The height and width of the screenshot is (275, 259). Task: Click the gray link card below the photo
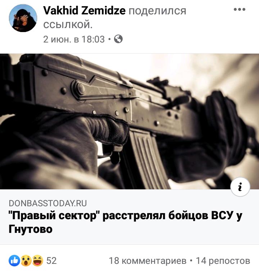click(x=129, y=217)
